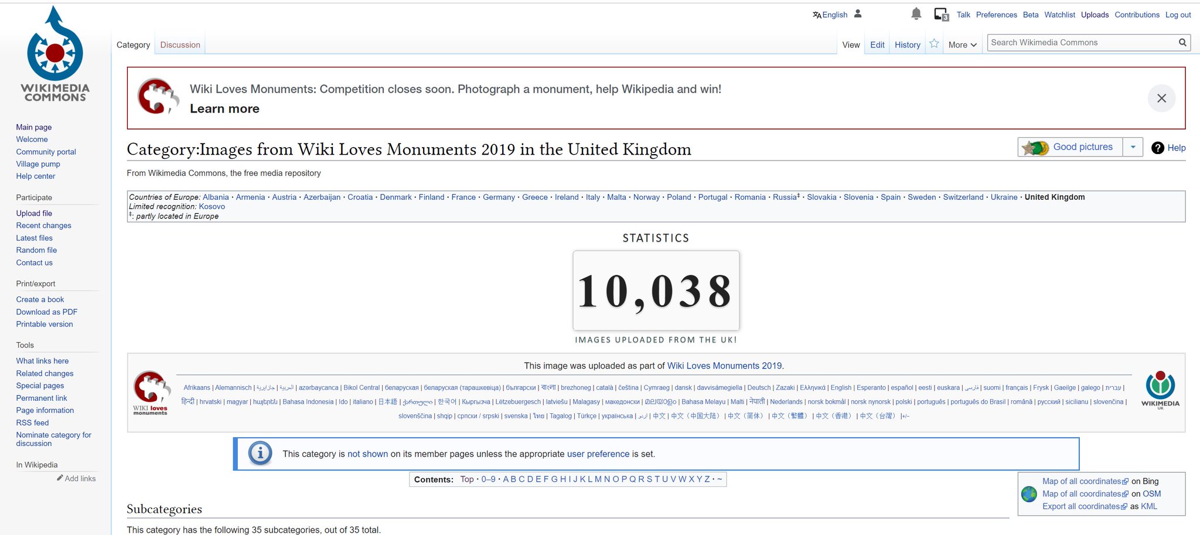Expand the Good pictures dropdown arrow
Screen dimensions: 1200x535
tap(1133, 147)
